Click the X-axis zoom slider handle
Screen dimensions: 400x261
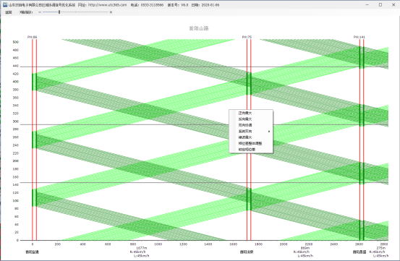coord(59,12)
